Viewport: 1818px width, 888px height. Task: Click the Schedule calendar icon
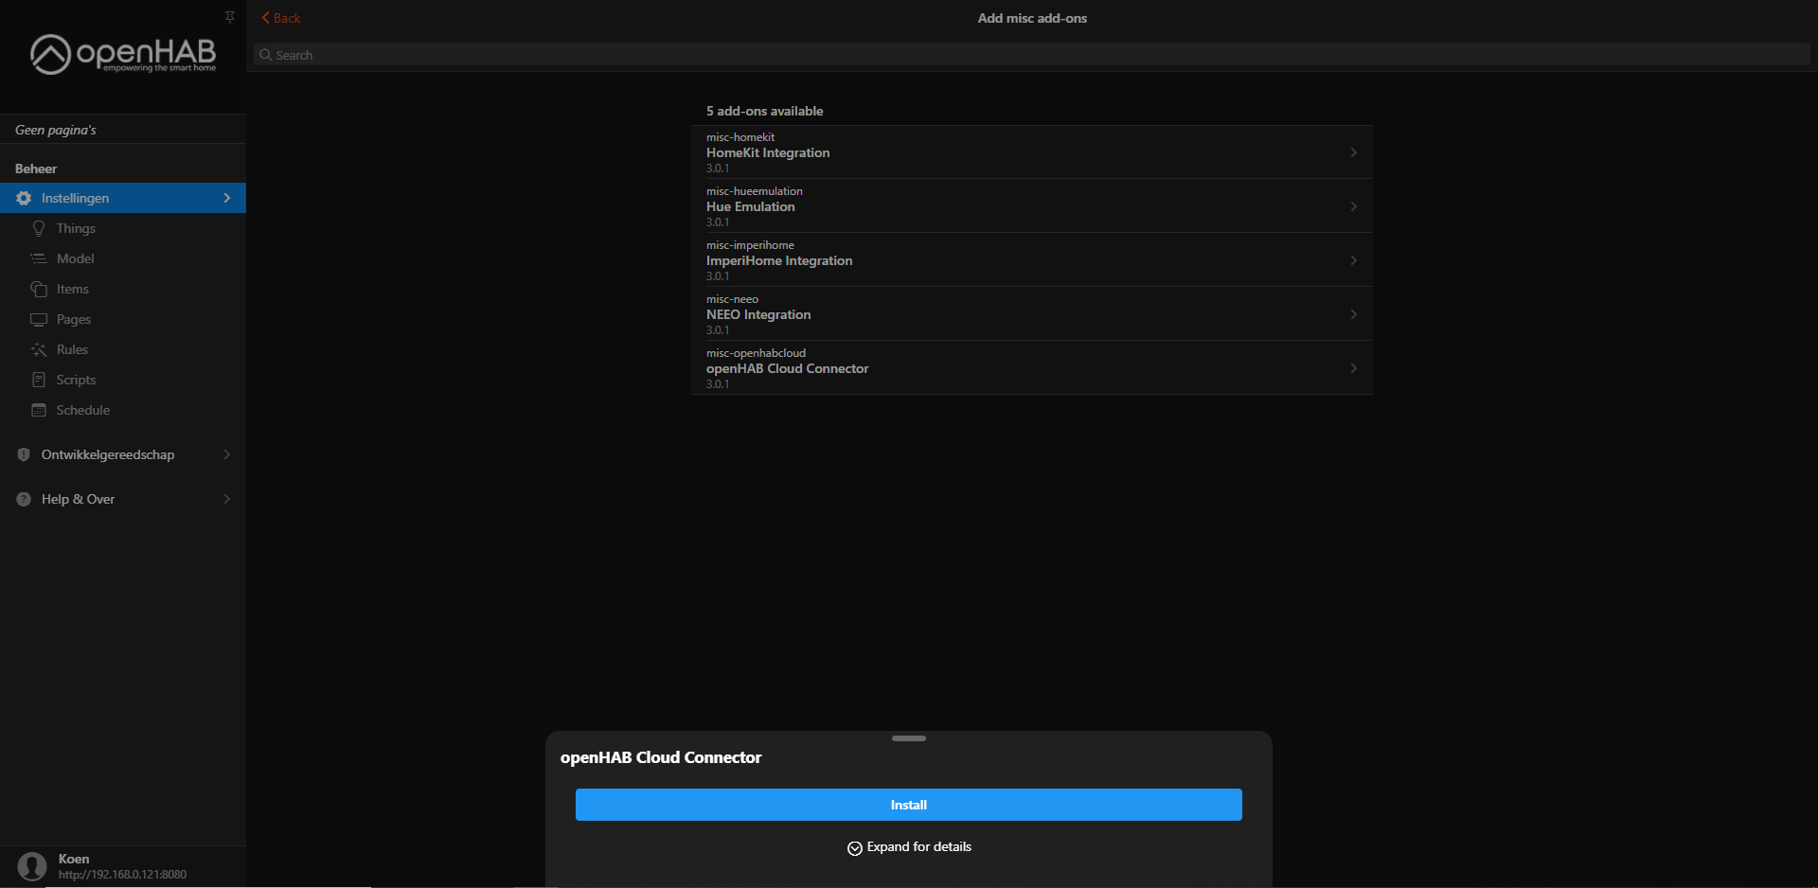click(x=39, y=410)
